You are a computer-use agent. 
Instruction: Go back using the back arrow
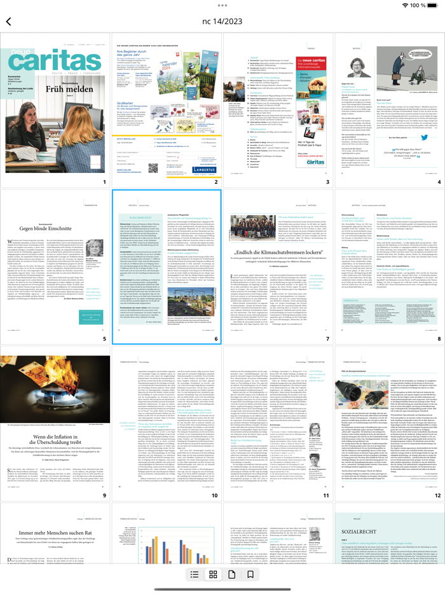[x=9, y=22]
